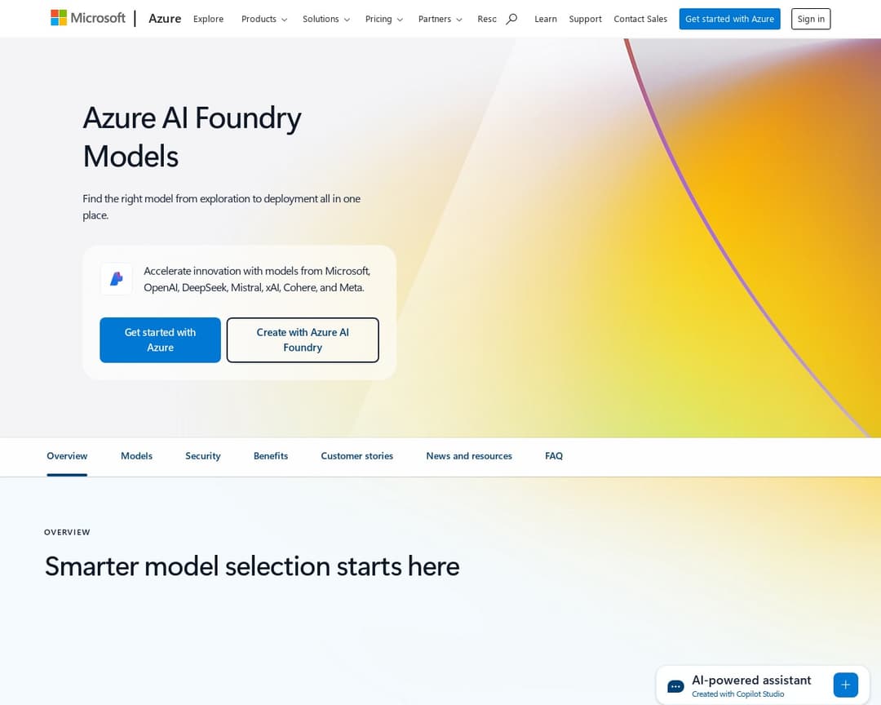The width and height of the screenshot is (881, 705).
Task: Click the 'Find the right model' description text
Action: coord(221,207)
